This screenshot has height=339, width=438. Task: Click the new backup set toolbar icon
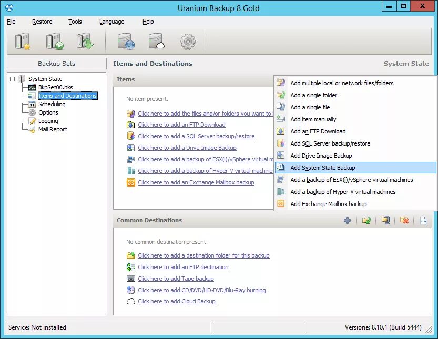(23, 42)
